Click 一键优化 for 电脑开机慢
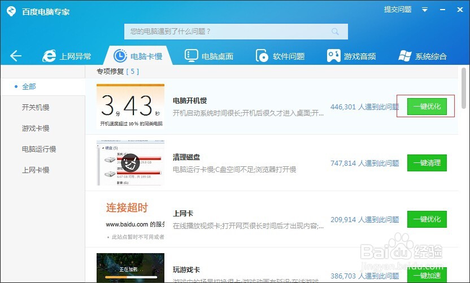Screen dimensions: 470x283 pos(427,107)
